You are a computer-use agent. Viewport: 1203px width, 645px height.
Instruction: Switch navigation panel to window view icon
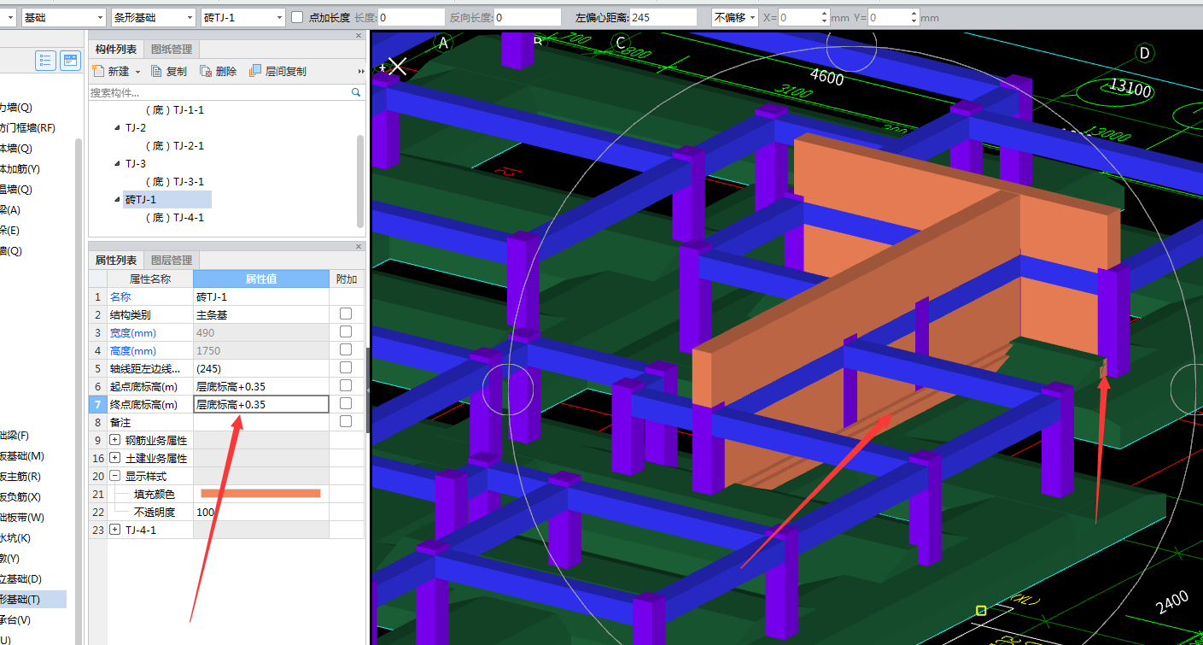pos(70,60)
